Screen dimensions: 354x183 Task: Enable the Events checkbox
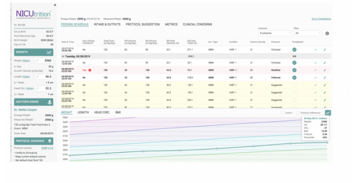pos(282,113)
